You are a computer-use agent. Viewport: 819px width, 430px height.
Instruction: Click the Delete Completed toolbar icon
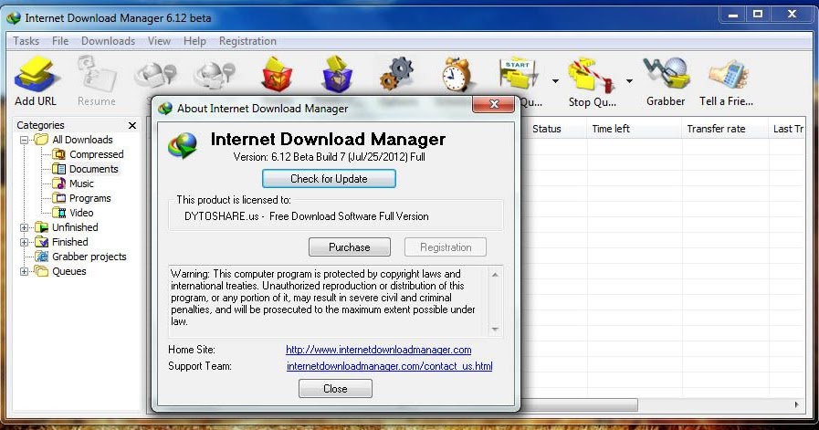[337, 75]
